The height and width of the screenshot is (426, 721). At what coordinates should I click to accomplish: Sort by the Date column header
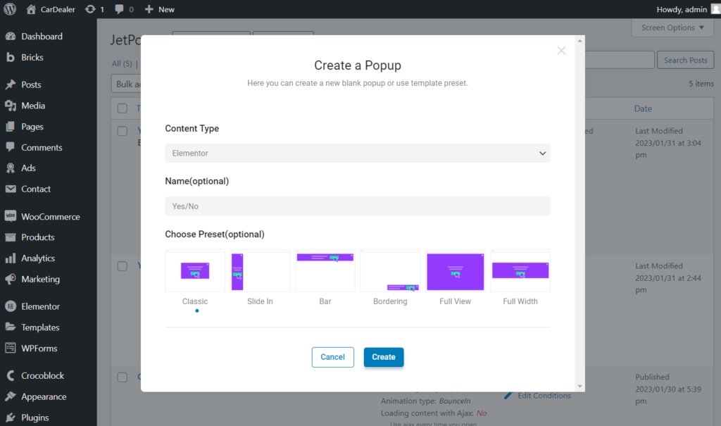coord(643,108)
